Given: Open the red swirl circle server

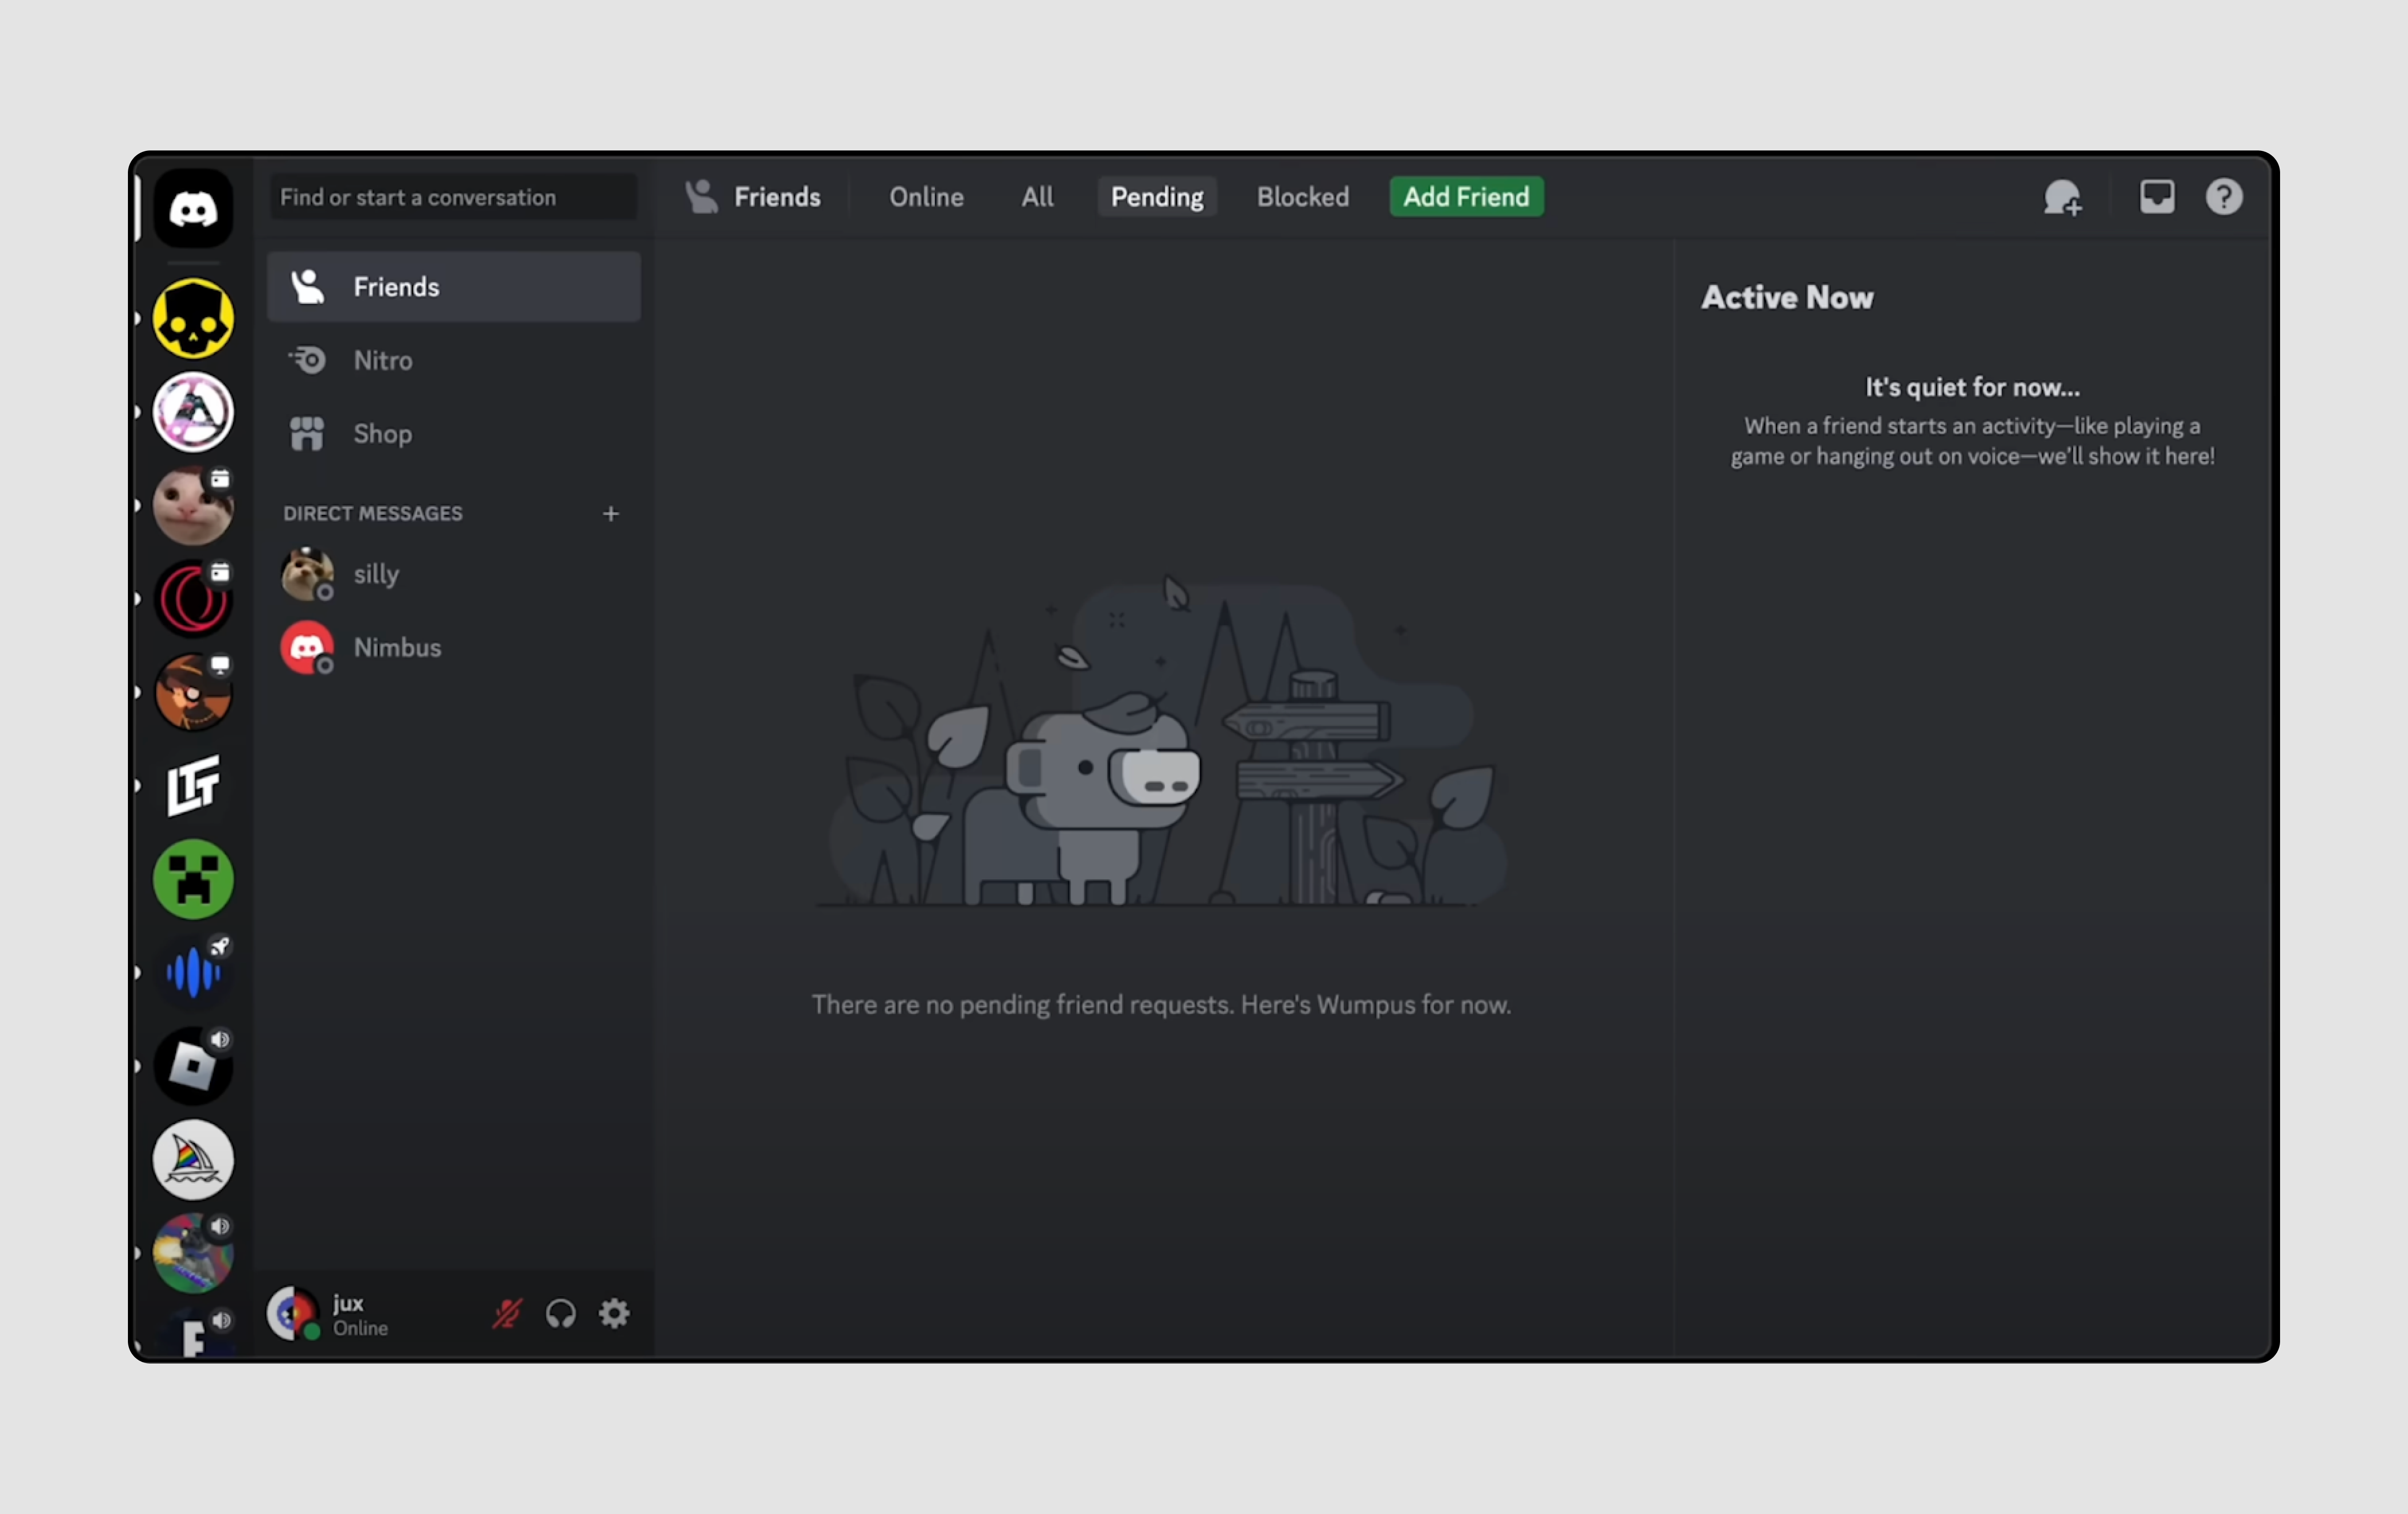Looking at the screenshot, I should point(193,598).
